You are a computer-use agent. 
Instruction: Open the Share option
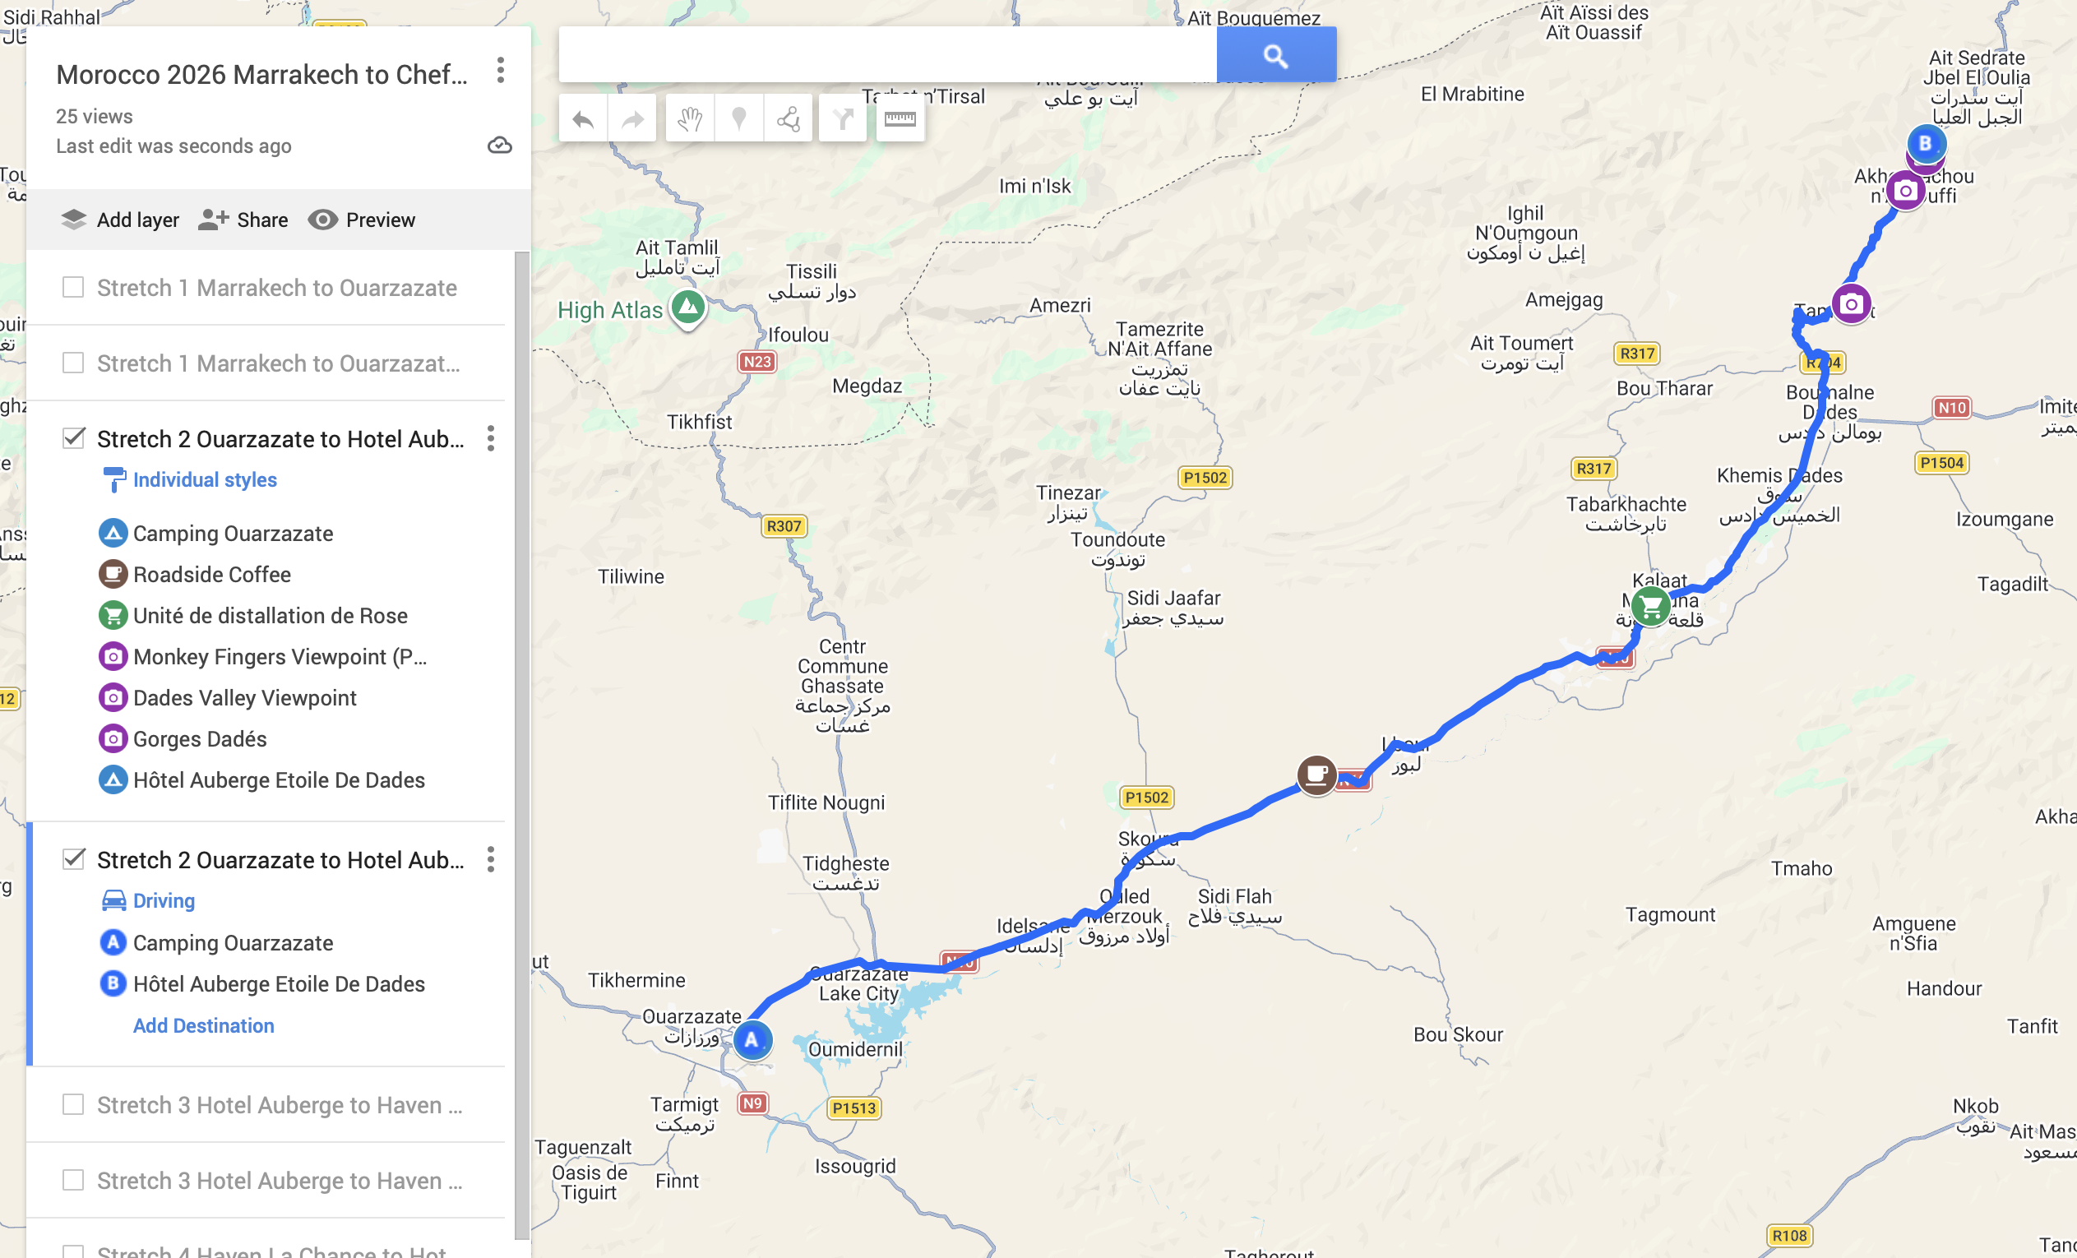[243, 220]
